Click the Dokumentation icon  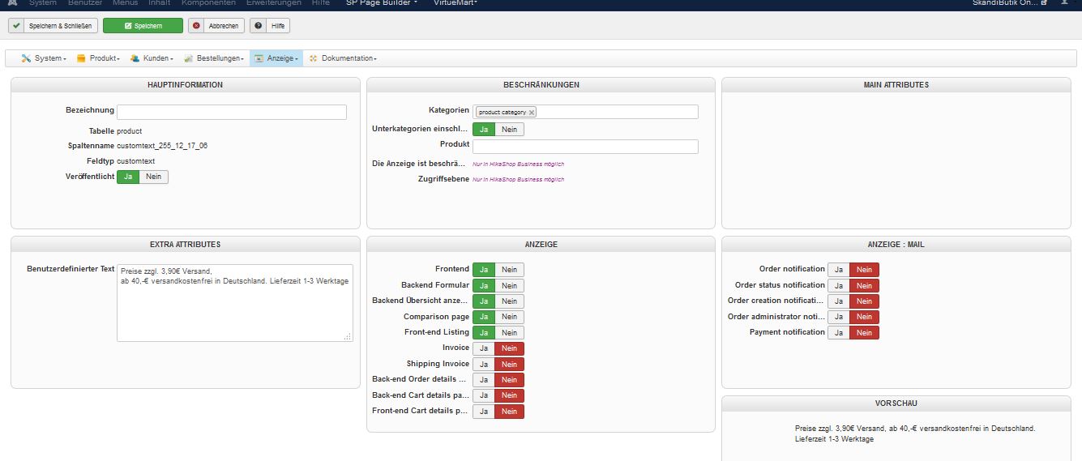pos(313,58)
